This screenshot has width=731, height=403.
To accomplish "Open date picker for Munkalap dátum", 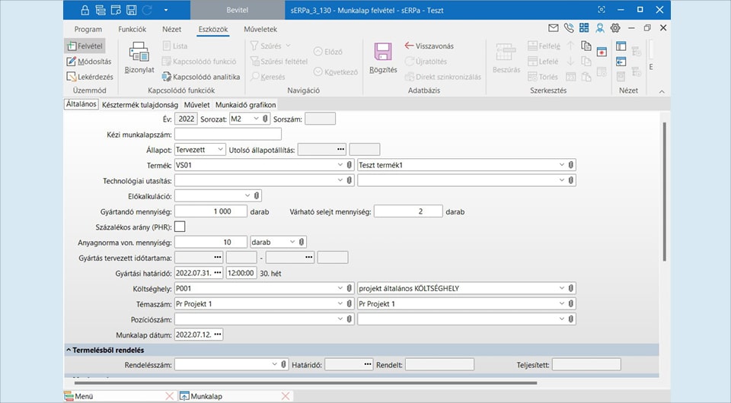I will [x=218, y=334].
